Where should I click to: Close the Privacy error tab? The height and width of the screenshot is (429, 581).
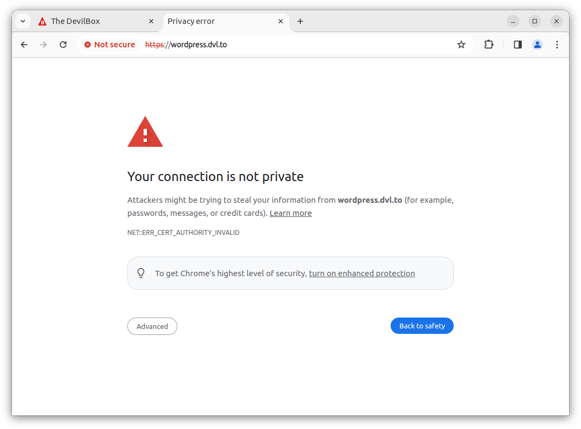point(281,21)
